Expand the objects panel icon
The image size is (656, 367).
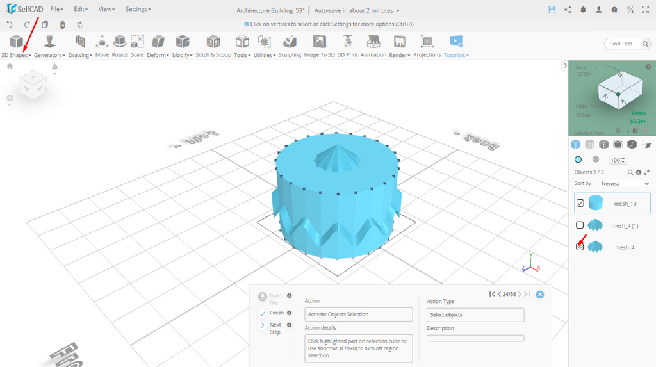pos(647,172)
